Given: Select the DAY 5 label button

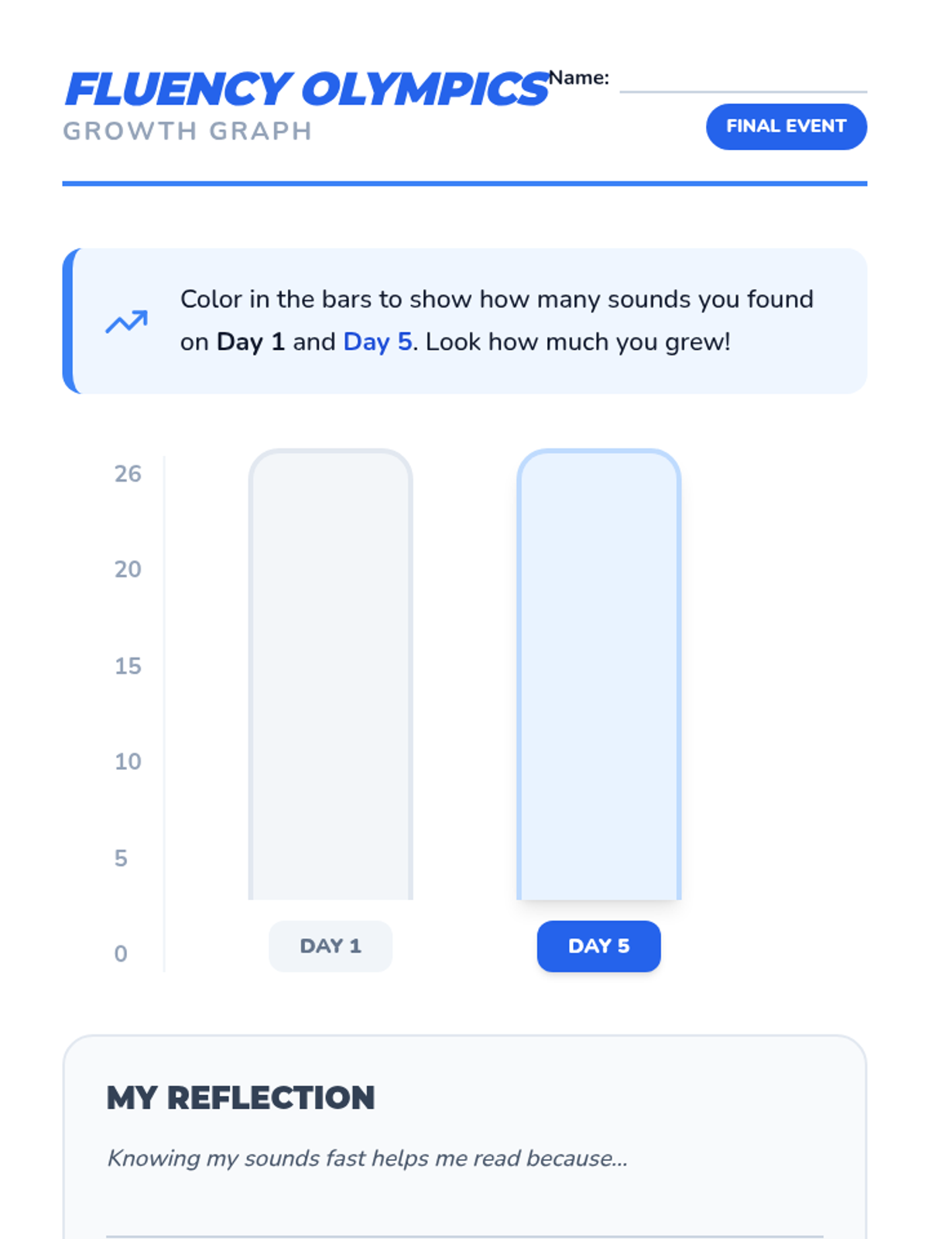Looking at the screenshot, I should click(598, 946).
